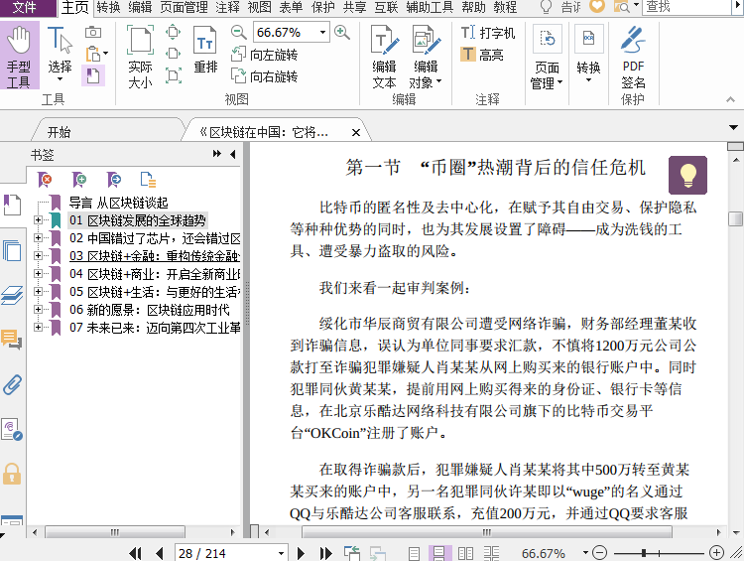Go to the previous page
The image size is (744, 561).
point(160,553)
